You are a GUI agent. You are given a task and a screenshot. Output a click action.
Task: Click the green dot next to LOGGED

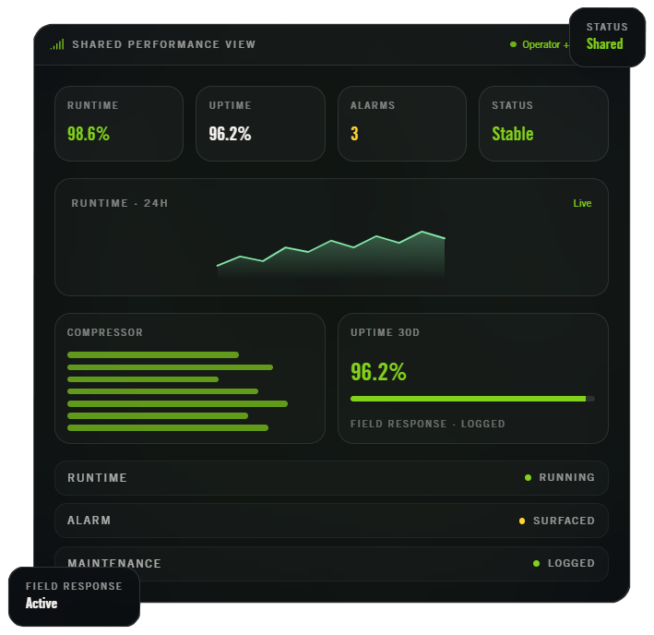tap(536, 564)
